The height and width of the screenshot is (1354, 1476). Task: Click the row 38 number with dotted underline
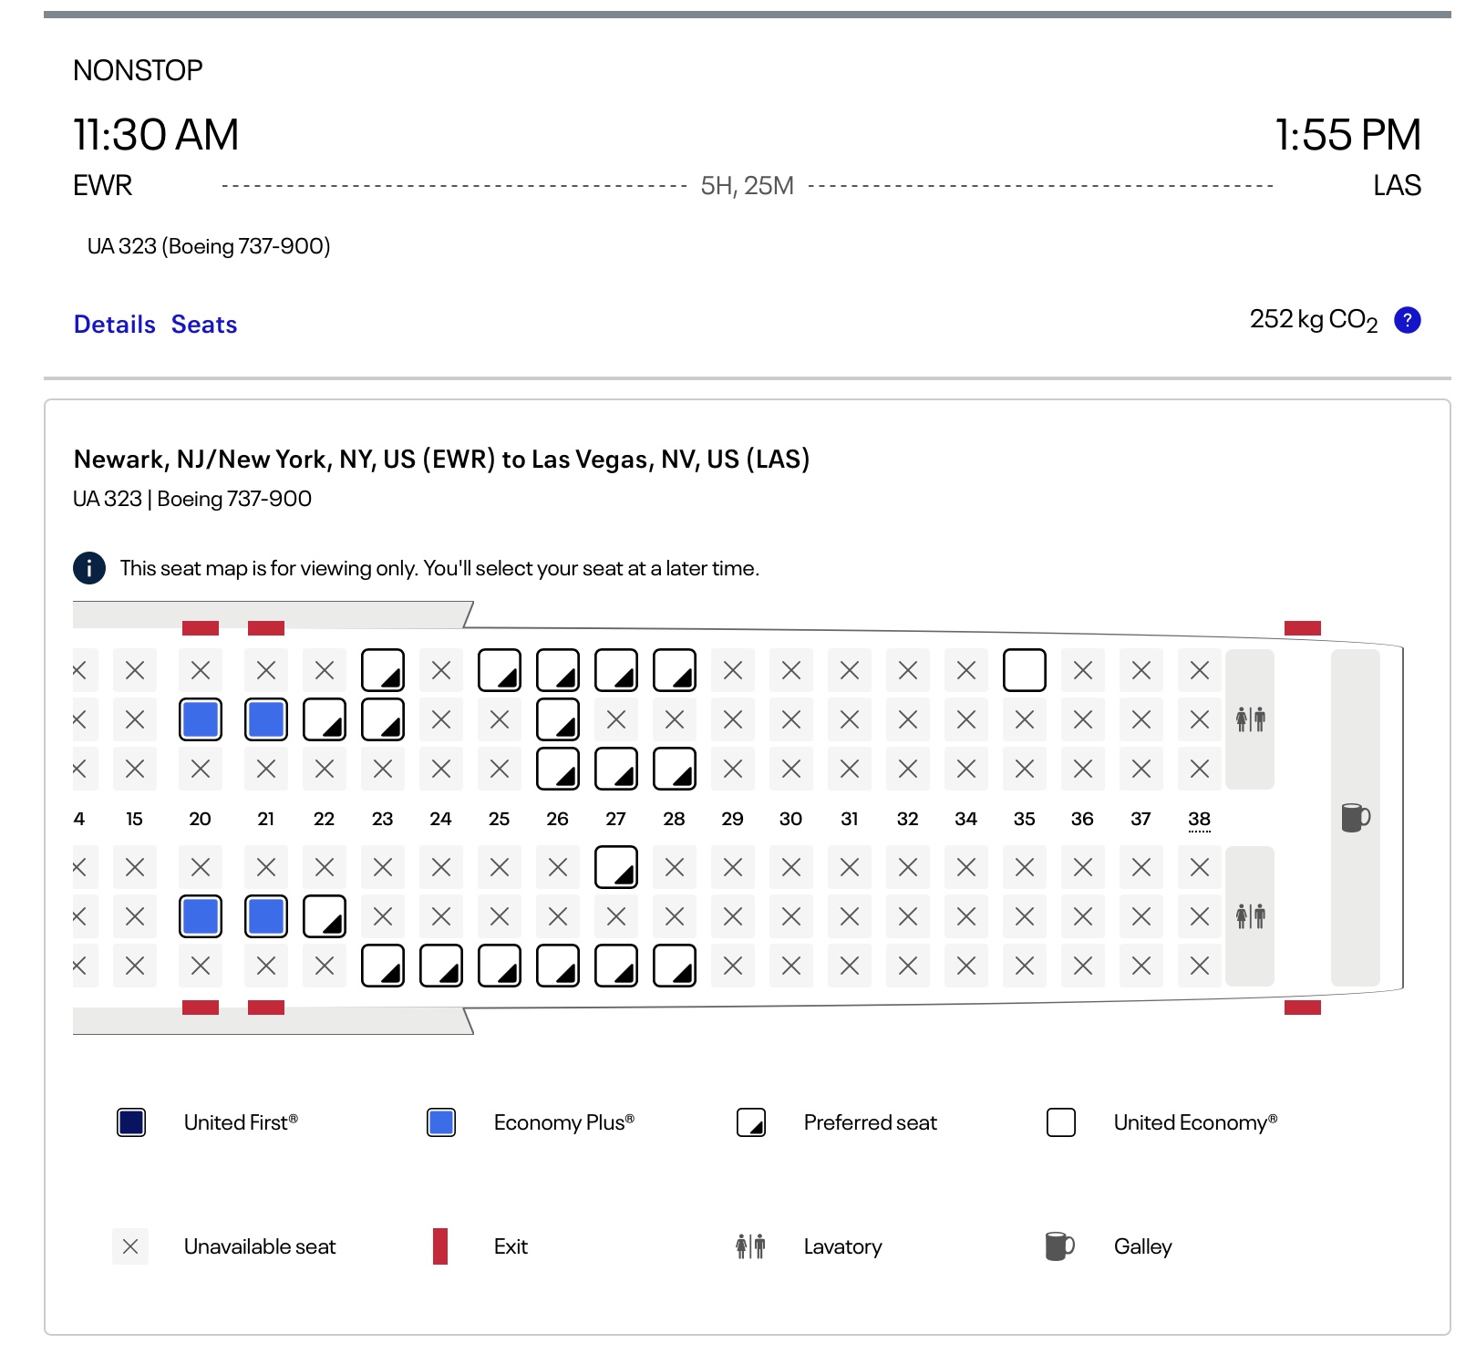pyautogui.click(x=1200, y=819)
